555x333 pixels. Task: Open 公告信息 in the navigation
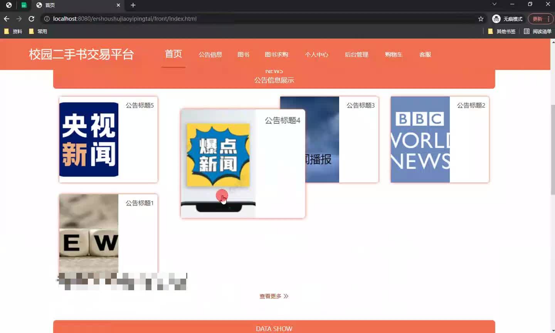tap(210, 54)
